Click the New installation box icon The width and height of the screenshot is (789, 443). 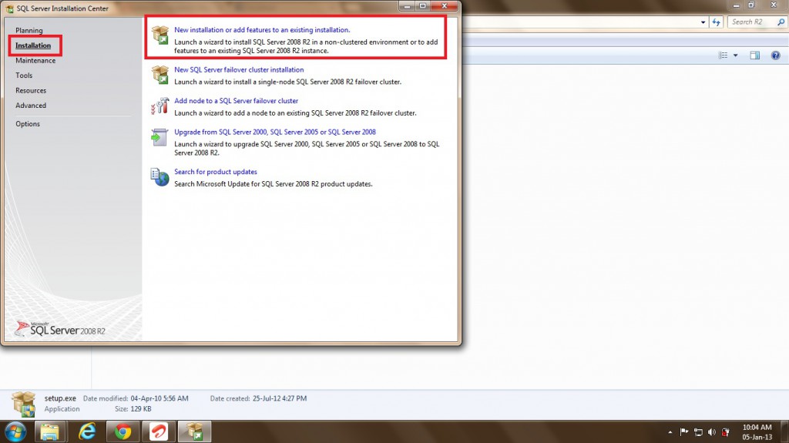coord(160,34)
